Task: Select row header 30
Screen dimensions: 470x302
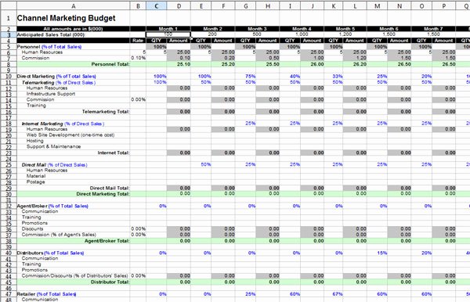Action: click(x=9, y=194)
